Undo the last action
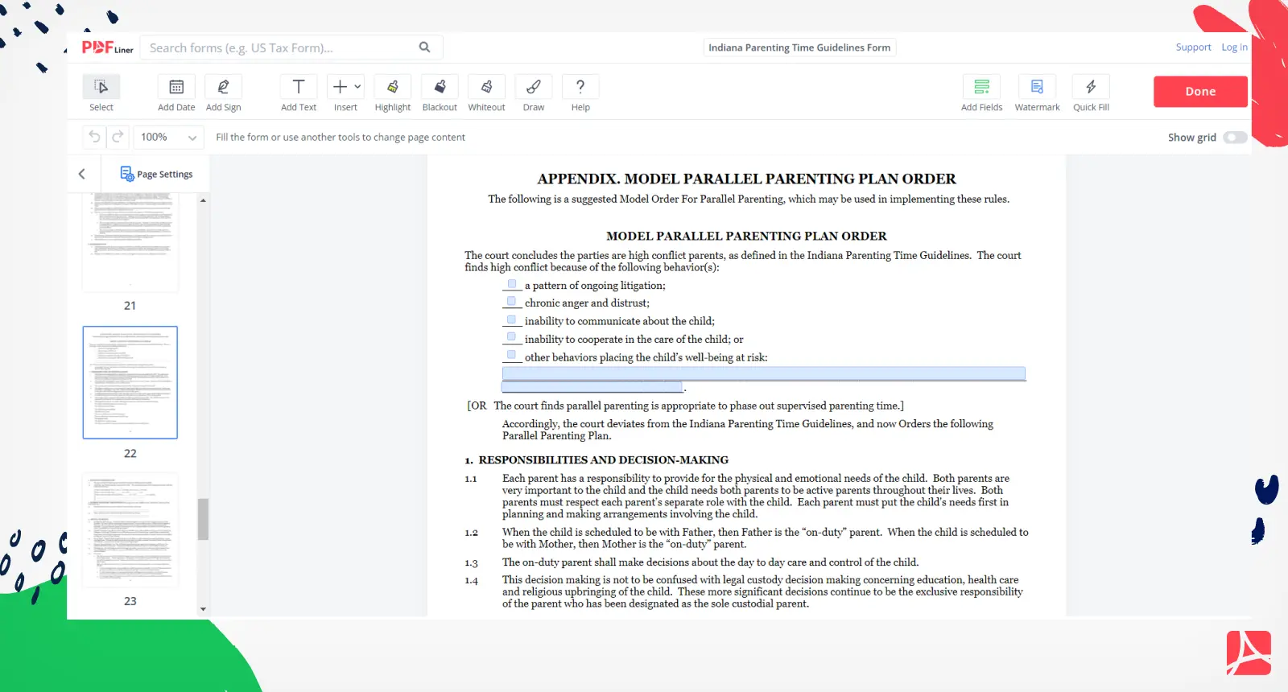1288x692 pixels. click(94, 137)
